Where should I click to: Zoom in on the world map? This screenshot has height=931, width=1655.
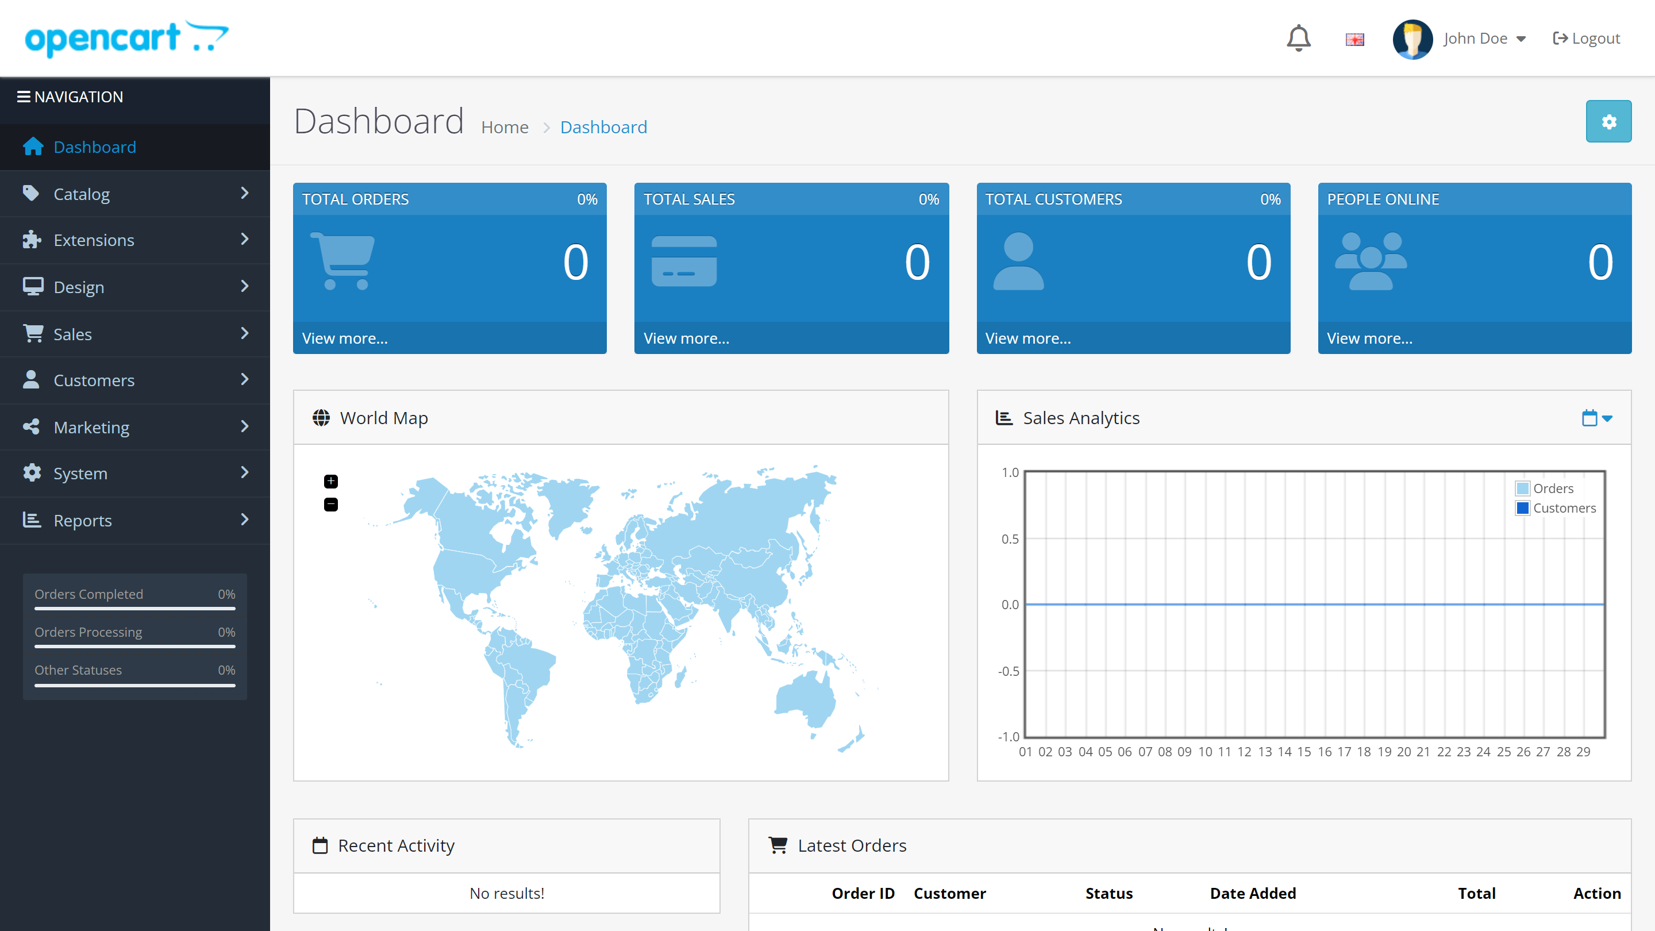point(331,481)
